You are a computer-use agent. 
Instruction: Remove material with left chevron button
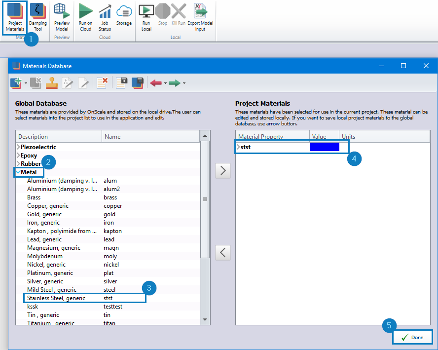[x=223, y=253]
